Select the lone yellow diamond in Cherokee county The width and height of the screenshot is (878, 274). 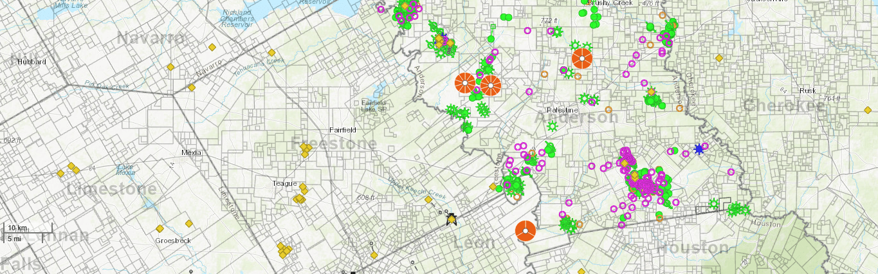tap(718, 58)
